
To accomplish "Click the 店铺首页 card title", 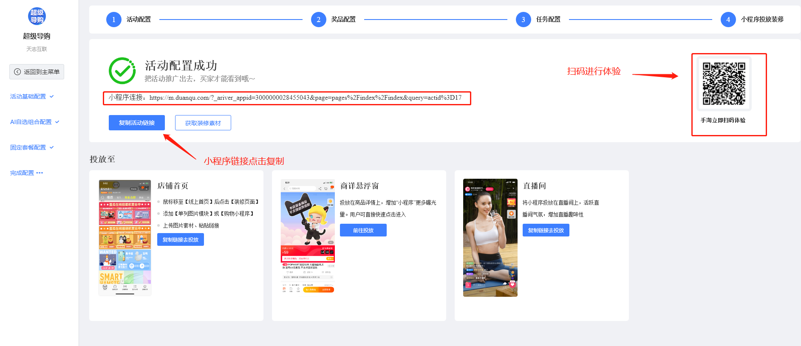I will tap(173, 186).
